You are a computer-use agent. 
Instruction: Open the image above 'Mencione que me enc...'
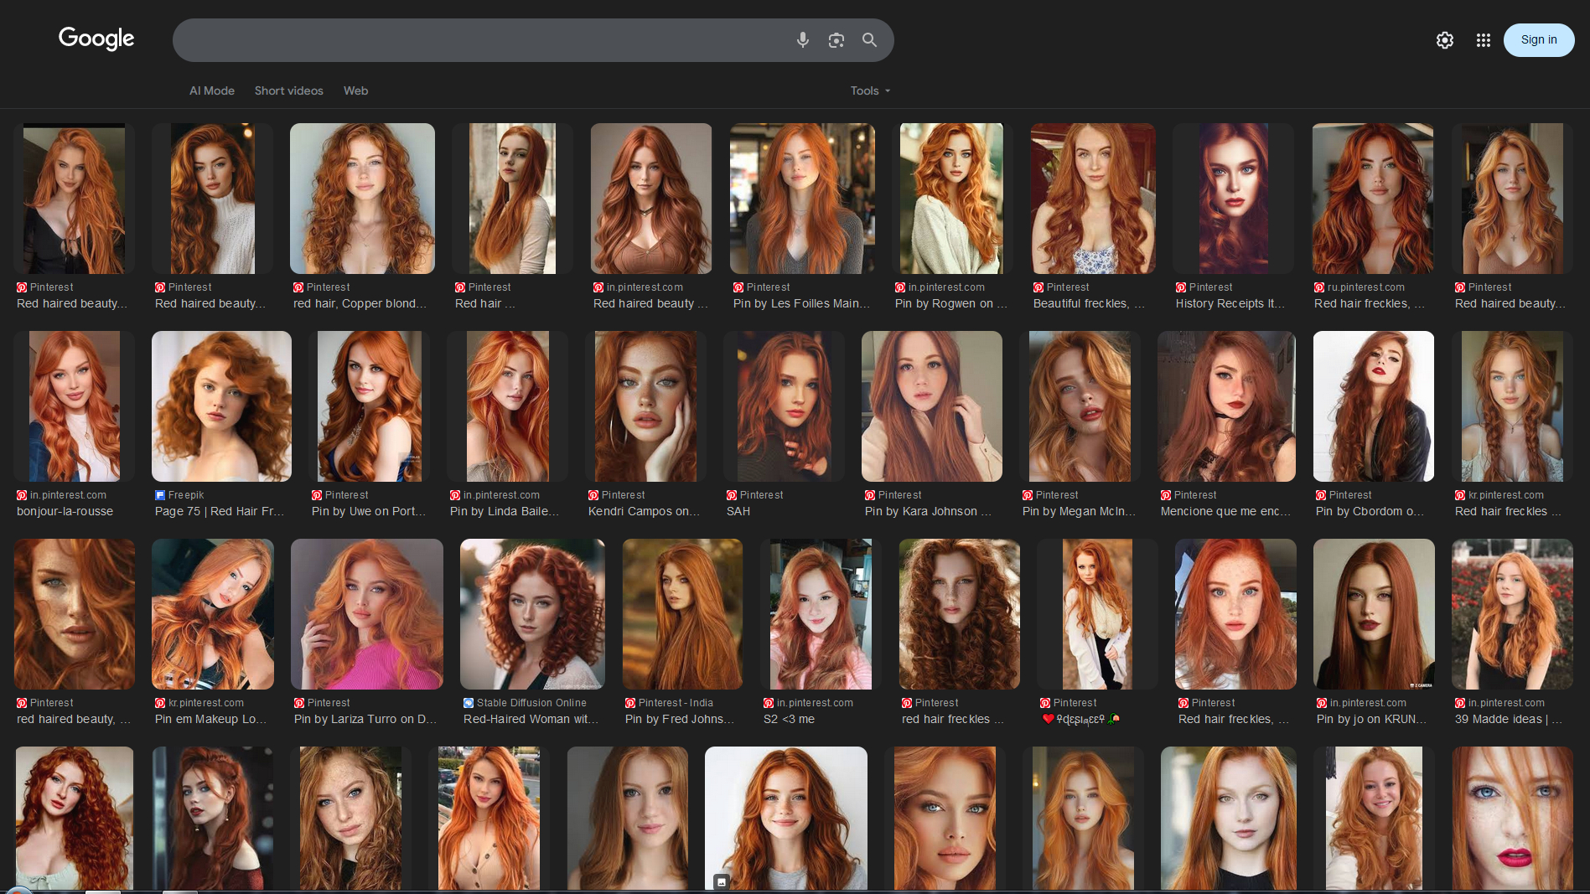1226,406
